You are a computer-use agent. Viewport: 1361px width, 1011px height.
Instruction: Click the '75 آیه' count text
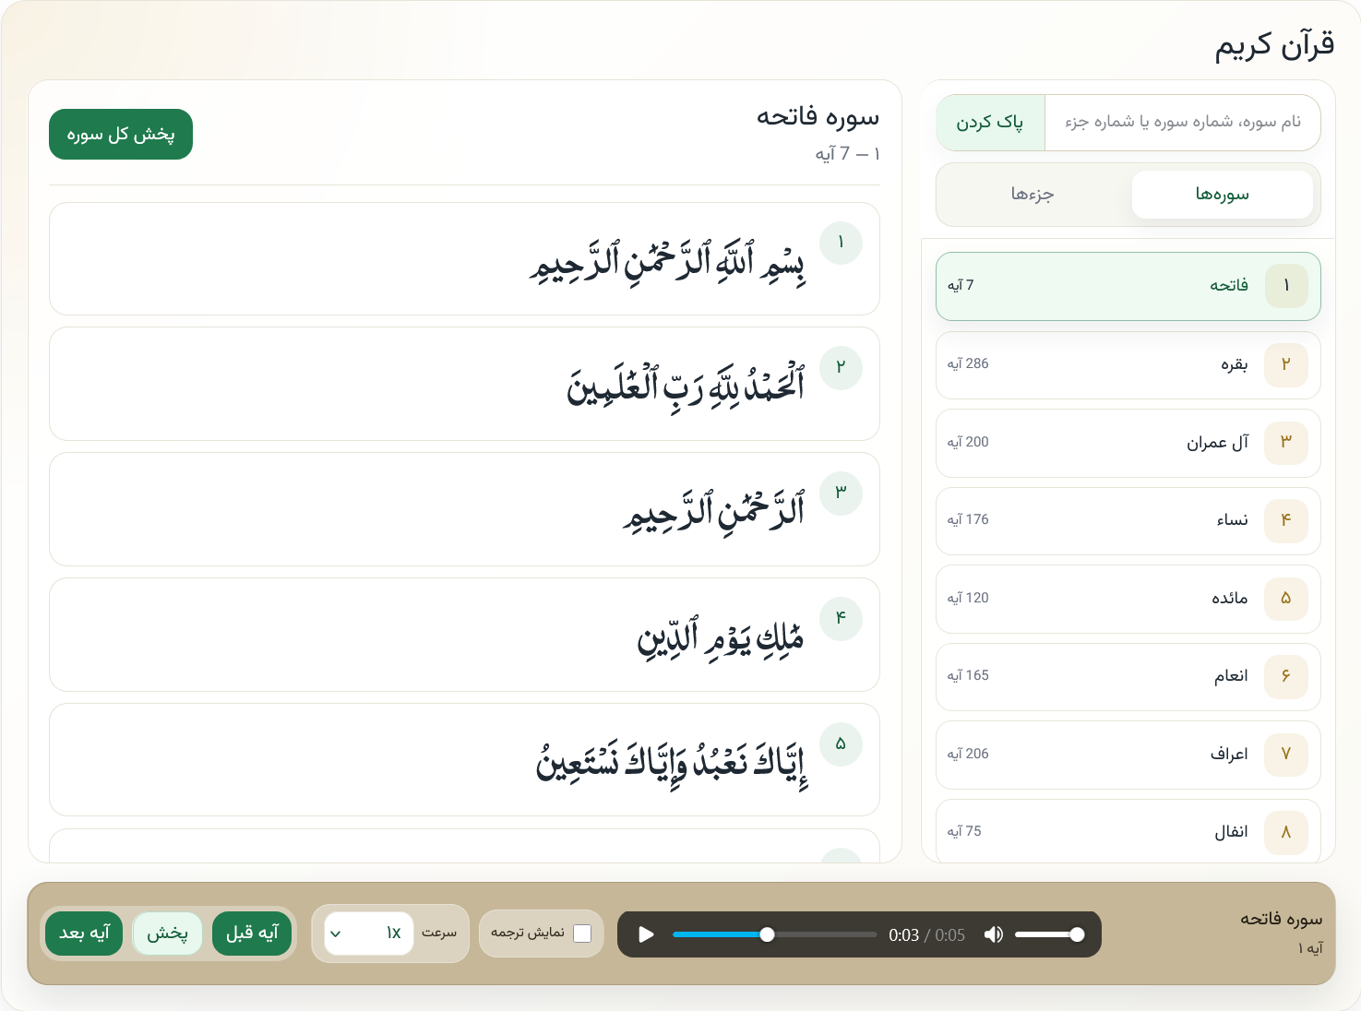click(x=964, y=832)
